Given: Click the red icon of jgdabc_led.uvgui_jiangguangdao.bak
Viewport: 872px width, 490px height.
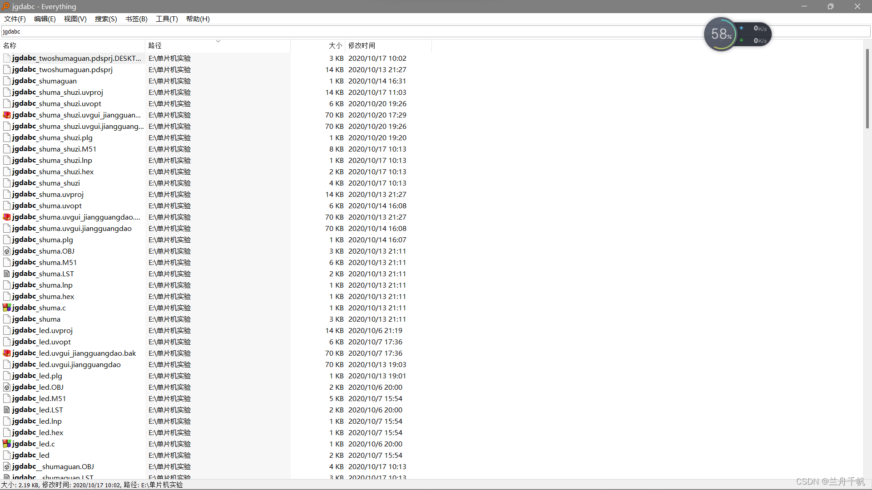Looking at the screenshot, I should (x=7, y=353).
